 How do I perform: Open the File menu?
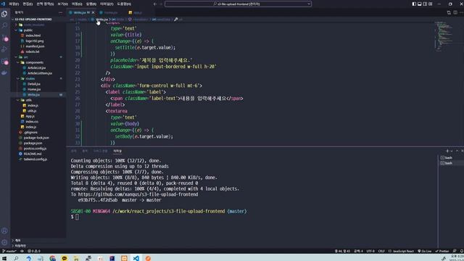point(14,4)
